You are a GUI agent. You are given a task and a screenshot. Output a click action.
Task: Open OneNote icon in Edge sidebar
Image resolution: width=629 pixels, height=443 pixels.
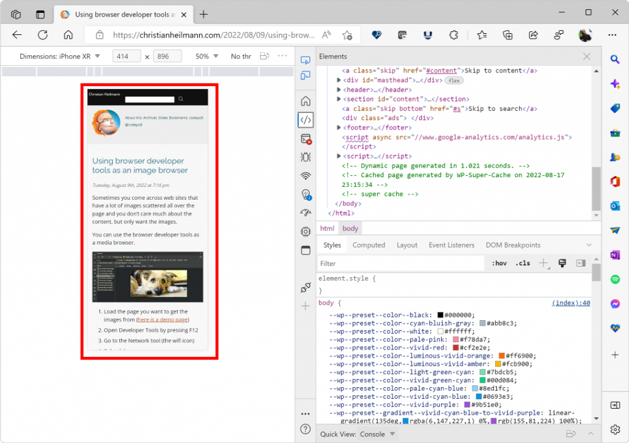click(615, 255)
